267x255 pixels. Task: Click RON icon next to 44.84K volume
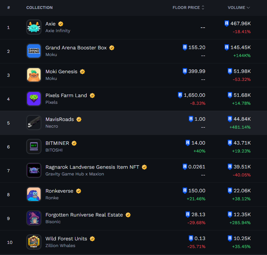tap(230, 119)
